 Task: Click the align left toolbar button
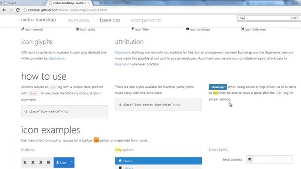pos(25,162)
